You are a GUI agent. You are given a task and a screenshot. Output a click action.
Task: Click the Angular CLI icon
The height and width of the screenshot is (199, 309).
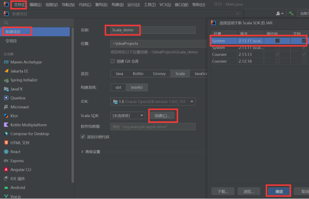pyautogui.click(x=6, y=170)
